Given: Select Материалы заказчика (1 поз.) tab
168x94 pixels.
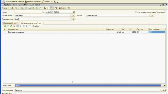Looking at the screenshot, I should [31, 23].
